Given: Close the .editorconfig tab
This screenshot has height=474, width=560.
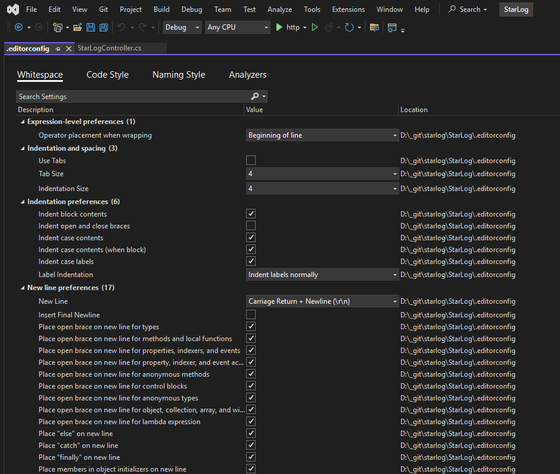Looking at the screenshot, I should click(68, 49).
